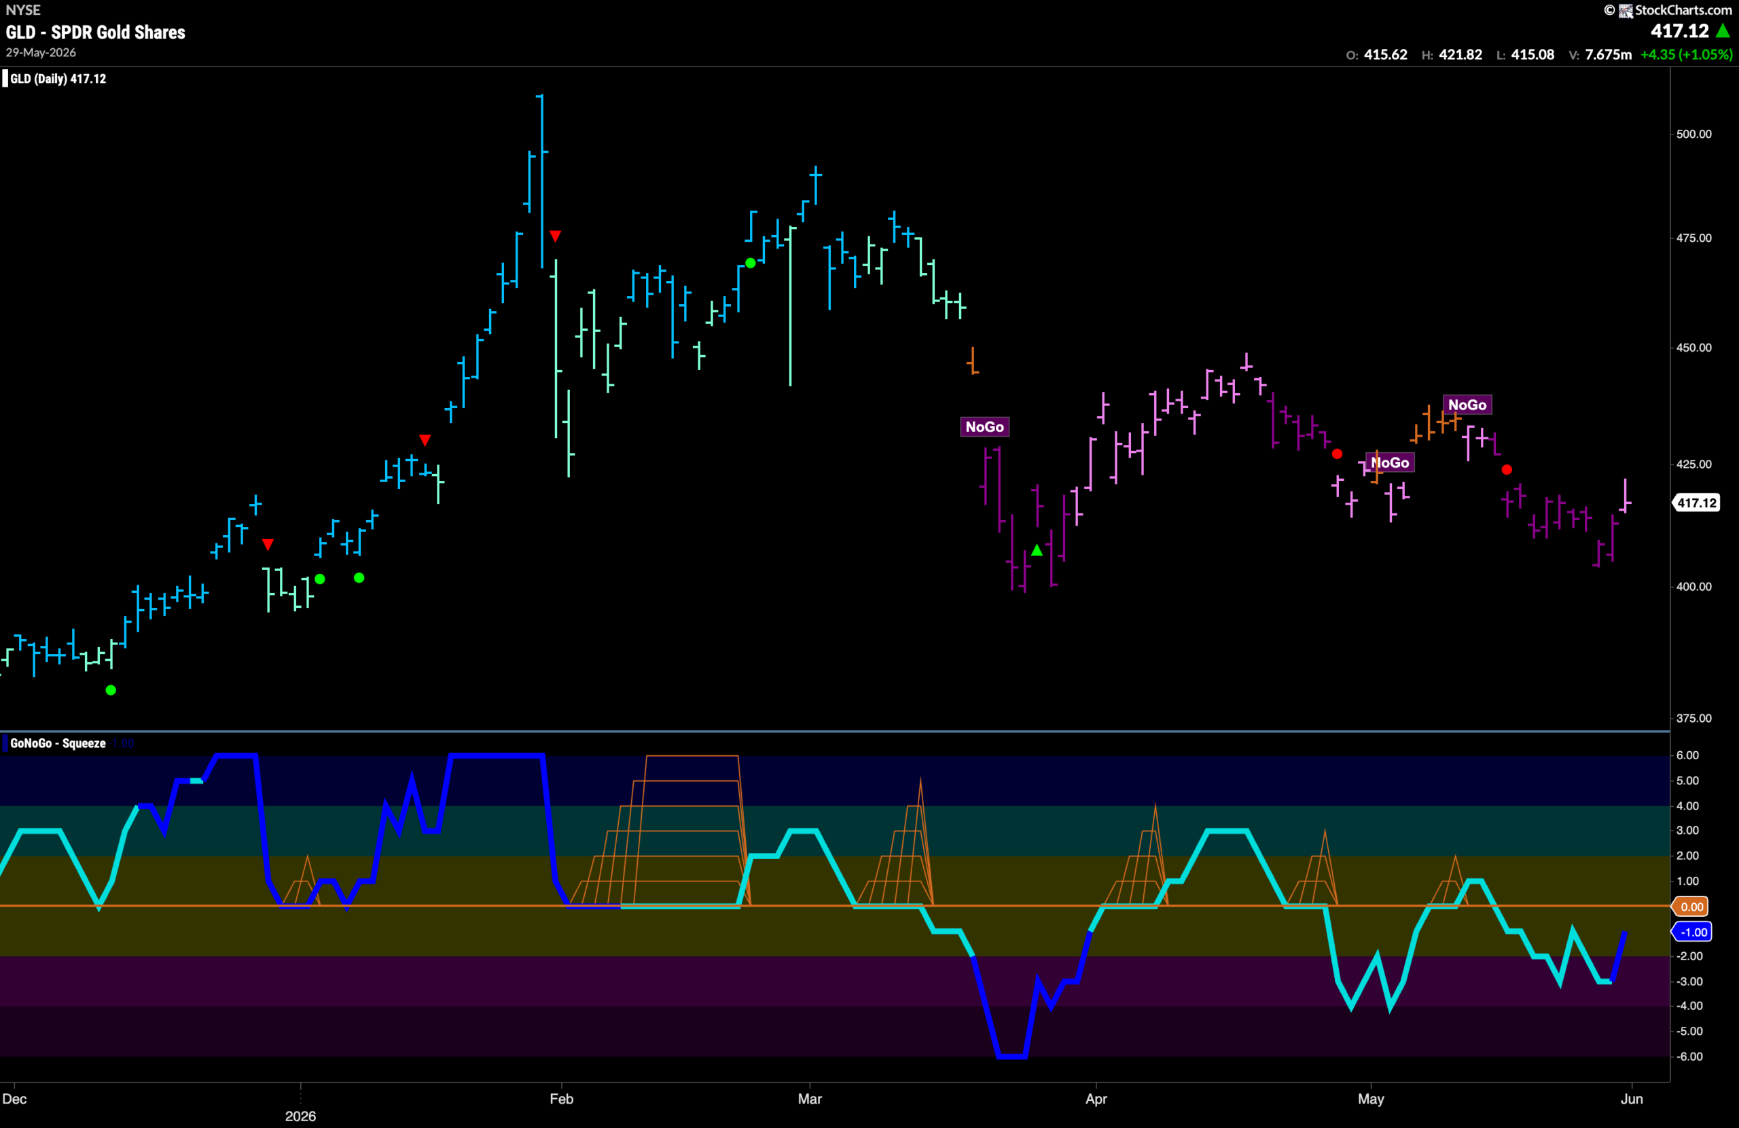This screenshot has height=1128, width=1739.
Task: Click the 29-May-2026 date label
Action: point(41,52)
